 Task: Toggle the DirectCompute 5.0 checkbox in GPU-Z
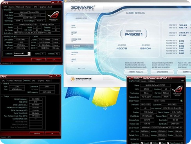[x=168, y=143]
